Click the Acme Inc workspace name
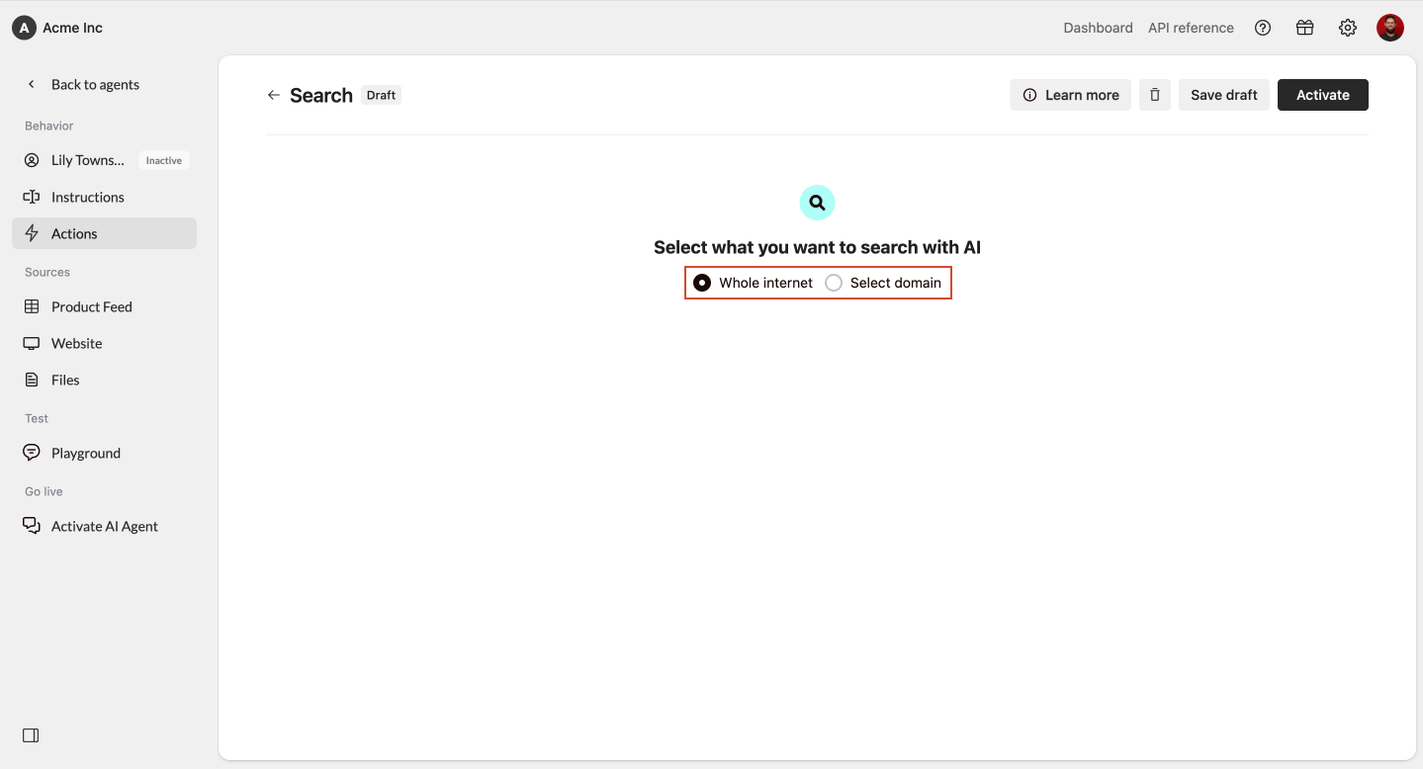 pos(72,28)
